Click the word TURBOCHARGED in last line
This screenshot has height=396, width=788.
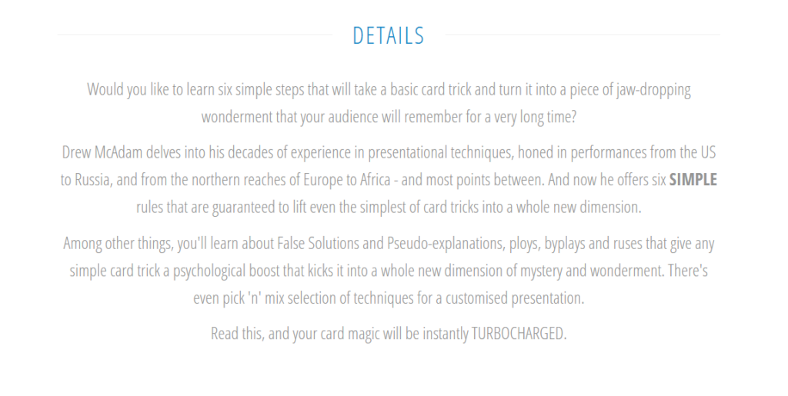click(519, 333)
